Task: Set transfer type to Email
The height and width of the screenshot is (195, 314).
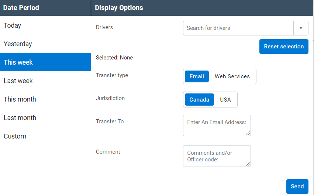Action: (x=197, y=76)
